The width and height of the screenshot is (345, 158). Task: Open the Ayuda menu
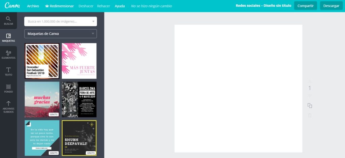(x=120, y=6)
